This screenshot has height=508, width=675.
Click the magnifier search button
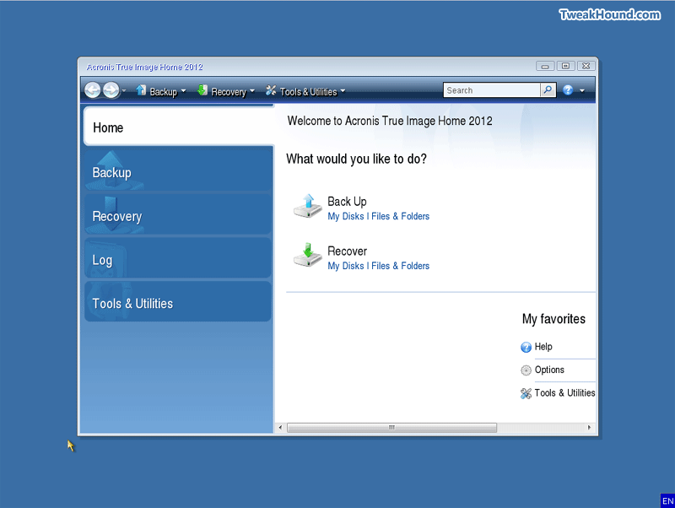(x=548, y=90)
